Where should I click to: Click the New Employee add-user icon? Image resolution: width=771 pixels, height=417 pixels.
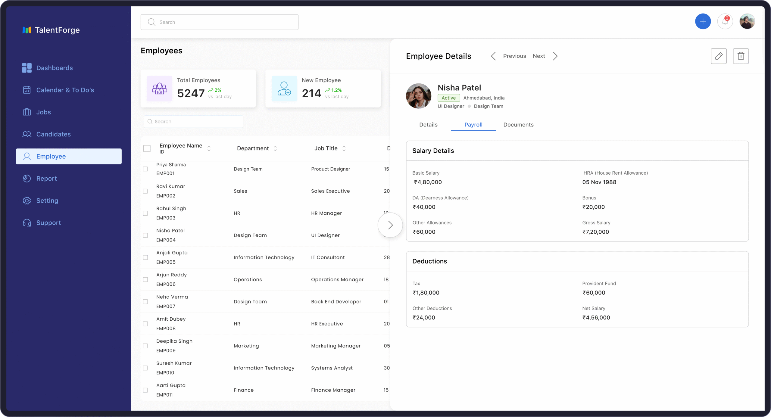pyautogui.click(x=284, y=89)
